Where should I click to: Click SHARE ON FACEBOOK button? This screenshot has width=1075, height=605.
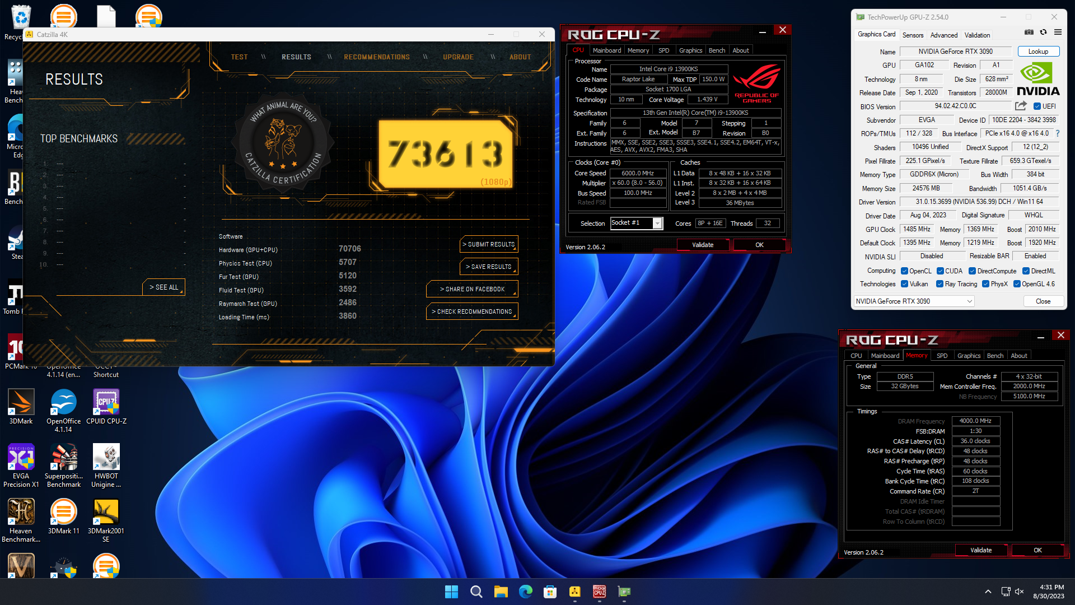pos(471,289)
